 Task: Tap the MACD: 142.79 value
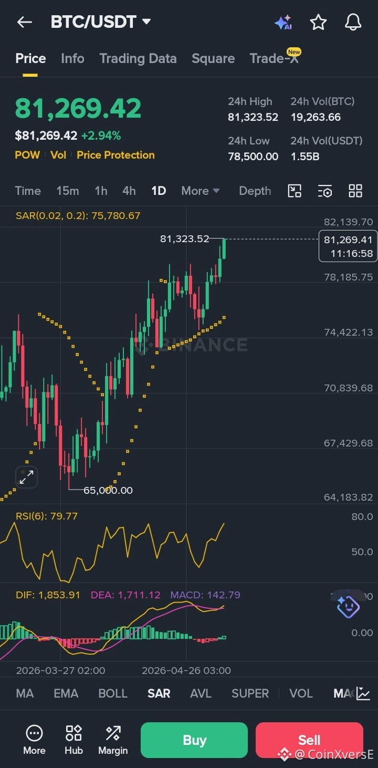click(x=205, y=595)
